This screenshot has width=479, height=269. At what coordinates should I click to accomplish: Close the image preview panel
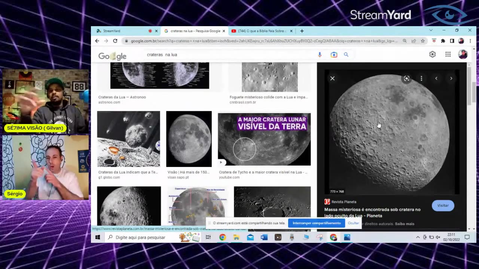332,78
